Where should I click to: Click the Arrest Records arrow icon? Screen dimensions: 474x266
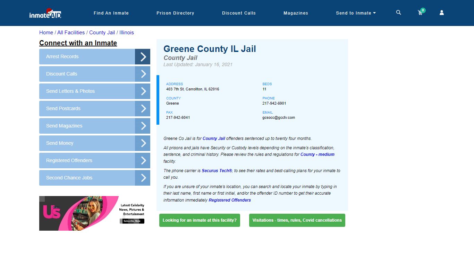click(143, 56)
